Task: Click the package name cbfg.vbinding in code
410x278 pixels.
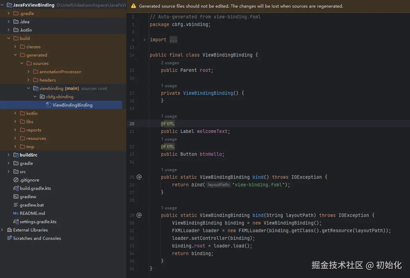Action: click(x=190, y=25)
